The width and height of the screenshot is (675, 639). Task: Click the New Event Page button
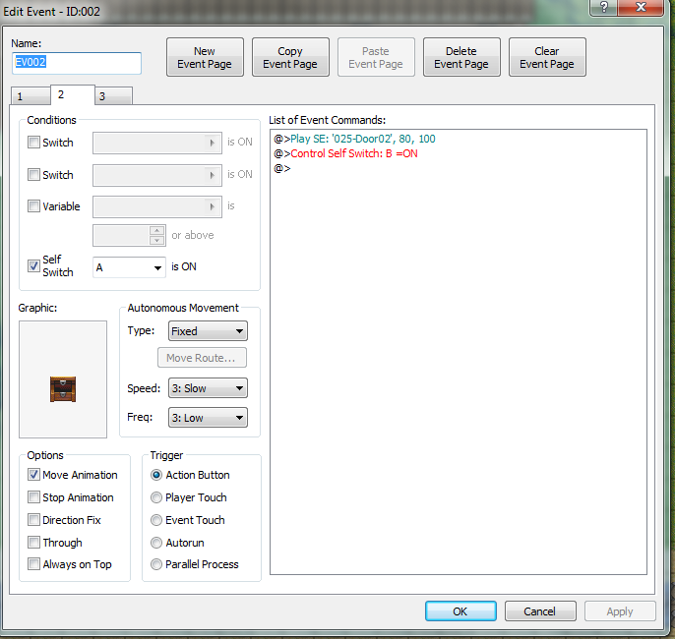205,57
